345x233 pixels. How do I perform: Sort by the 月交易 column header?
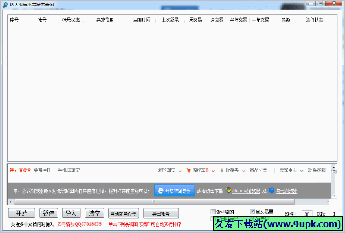click(x=217, y=20)
